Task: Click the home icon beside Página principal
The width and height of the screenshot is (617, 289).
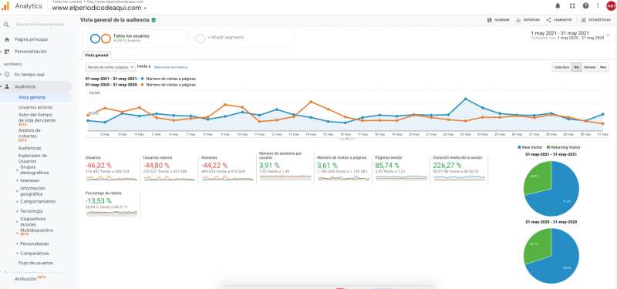Action: point(7,40)
